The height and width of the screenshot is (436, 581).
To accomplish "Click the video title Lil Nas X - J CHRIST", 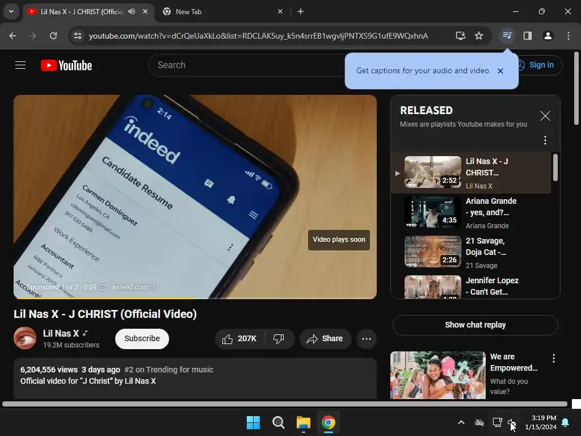I will point(105,314).
